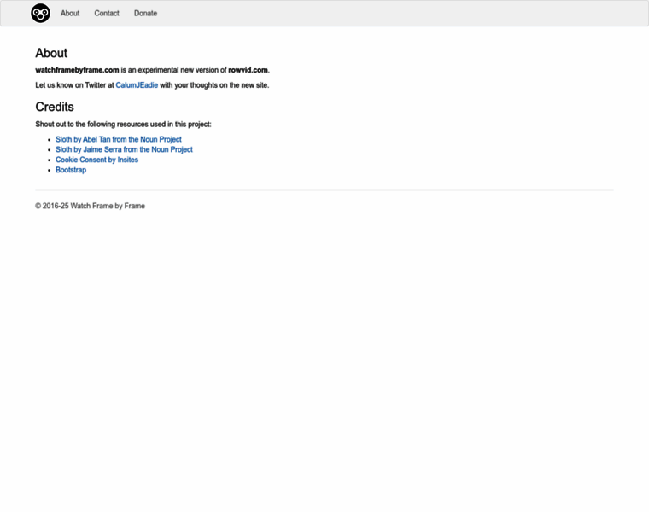Follow the Cookie Consent by Insites link
The image size is (649, 512).
point(96,160)
